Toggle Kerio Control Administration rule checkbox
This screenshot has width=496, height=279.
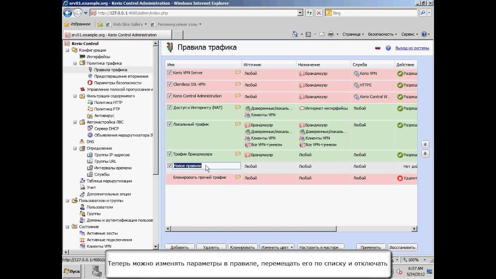point(169,96)
